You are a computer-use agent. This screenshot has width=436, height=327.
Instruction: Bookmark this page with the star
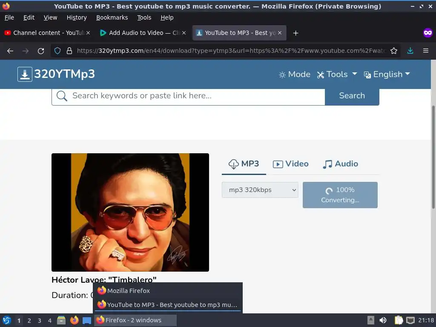(x=394, y=51)
